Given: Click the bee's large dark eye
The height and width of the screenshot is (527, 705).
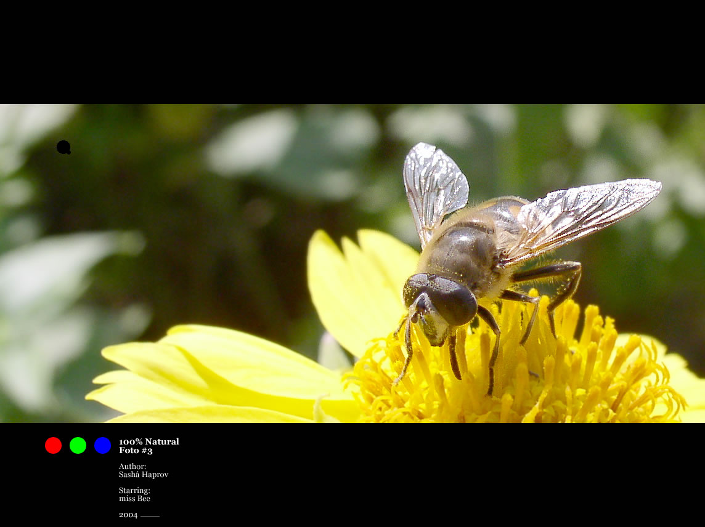Looking at the screenshot, I should 453,300.
